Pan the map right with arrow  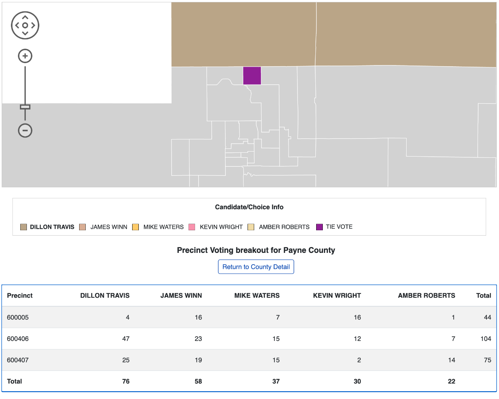click(34, 25)
